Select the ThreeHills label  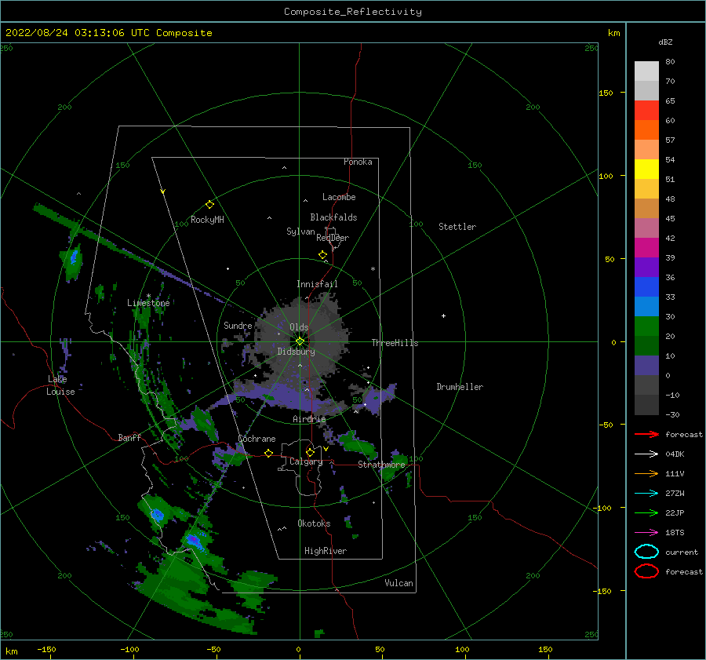click(x=395, y=343)
